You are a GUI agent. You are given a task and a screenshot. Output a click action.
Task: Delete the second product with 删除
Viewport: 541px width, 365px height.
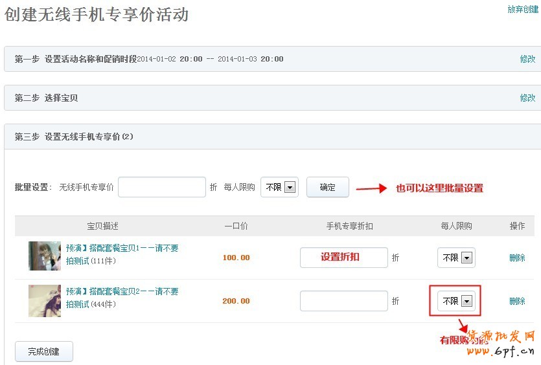tap(517, 301)
